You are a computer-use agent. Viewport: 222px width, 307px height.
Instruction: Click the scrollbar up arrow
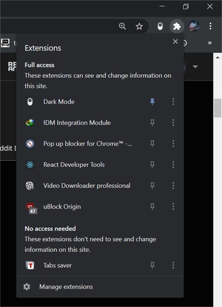(x=218, y=58)
